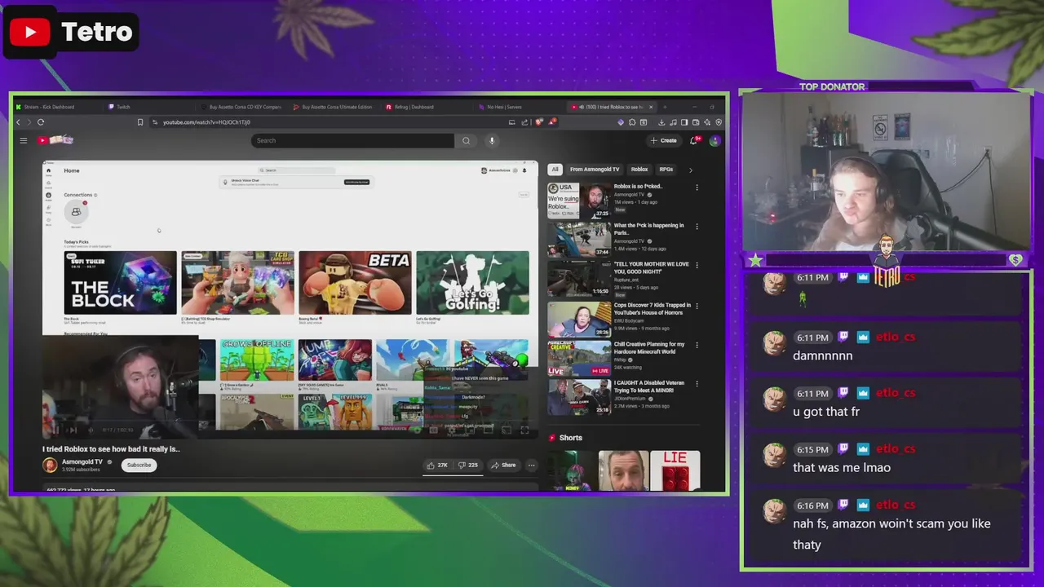Start voice search with microphone icon

coord(491,140)
